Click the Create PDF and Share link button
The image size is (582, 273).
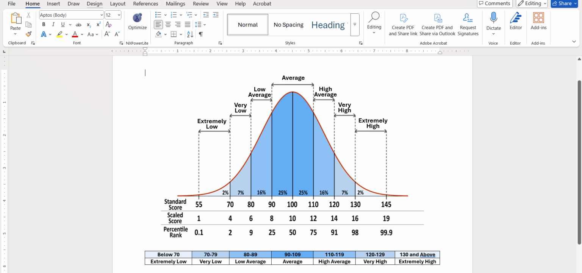point(403,22)
